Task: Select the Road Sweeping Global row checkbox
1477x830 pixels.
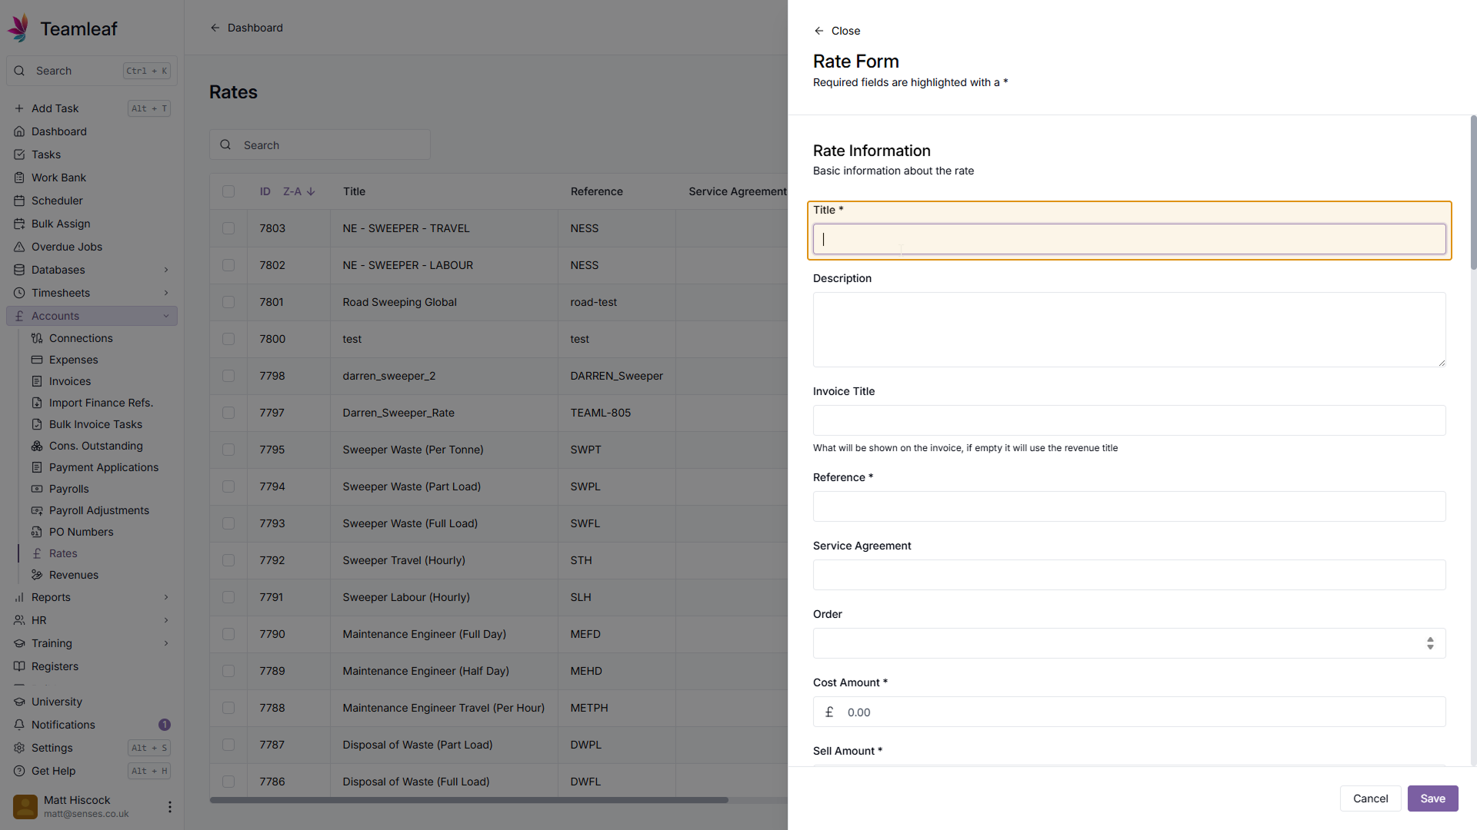Action: 228,302
